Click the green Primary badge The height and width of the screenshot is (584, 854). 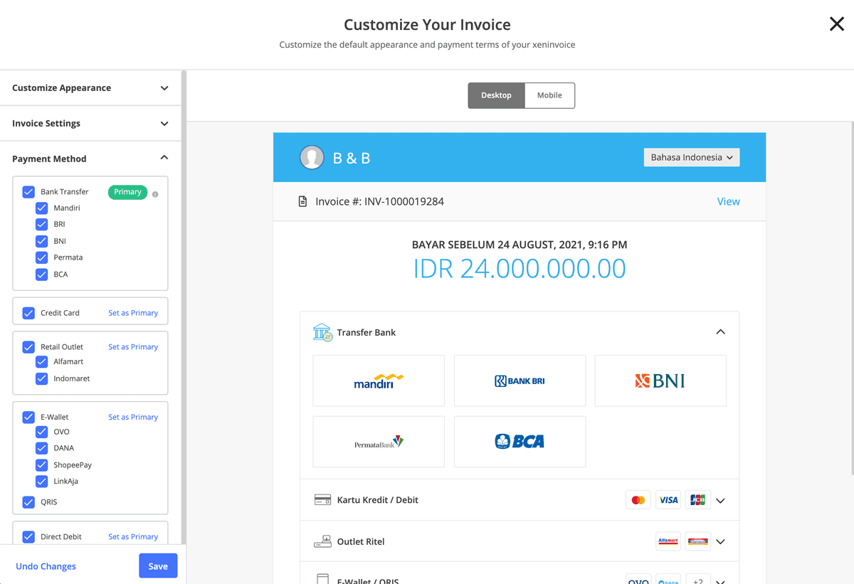(x=127, y=192)
